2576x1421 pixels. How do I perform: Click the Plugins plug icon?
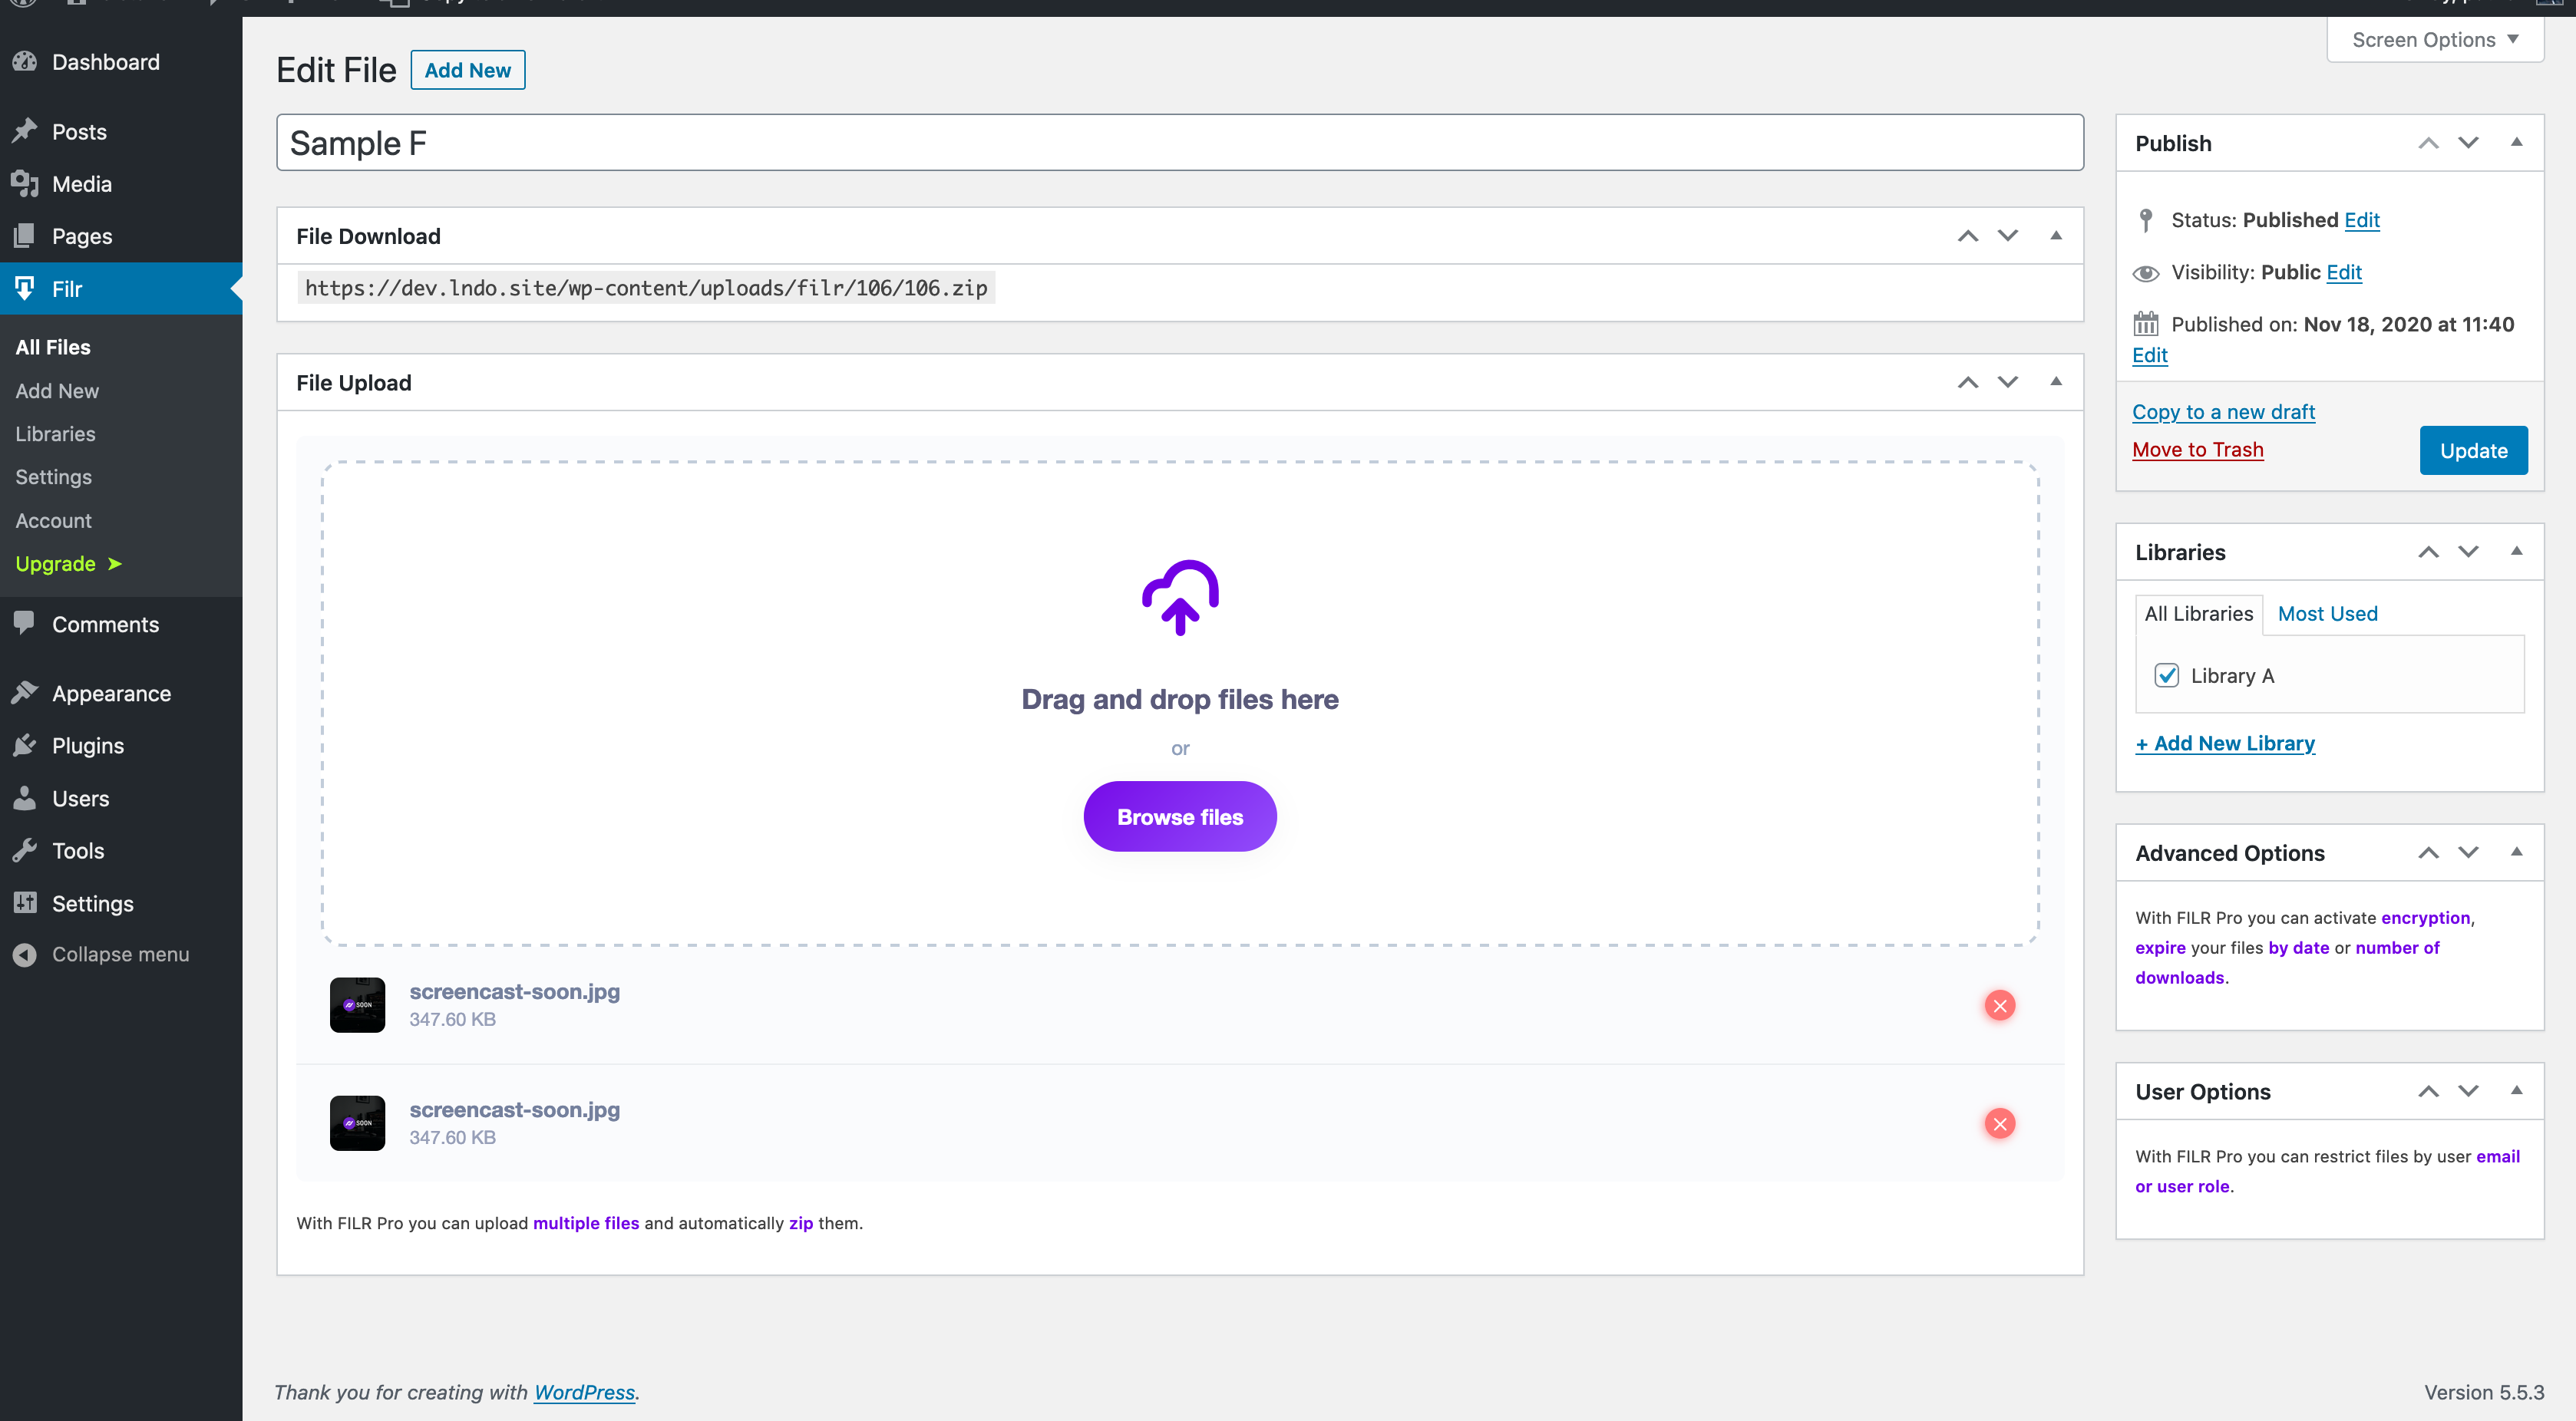pos(25,746)
